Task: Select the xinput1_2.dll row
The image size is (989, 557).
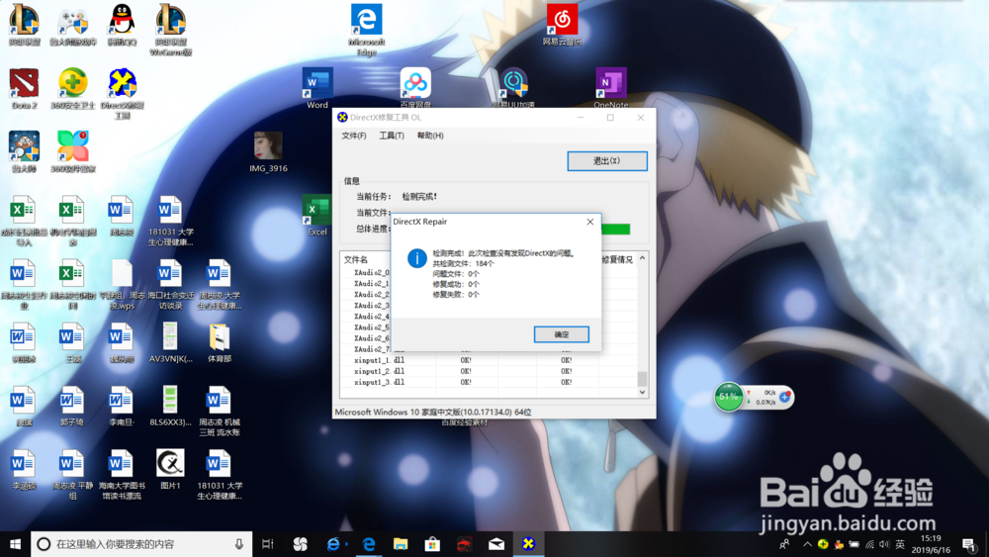Action: (489, 371)
